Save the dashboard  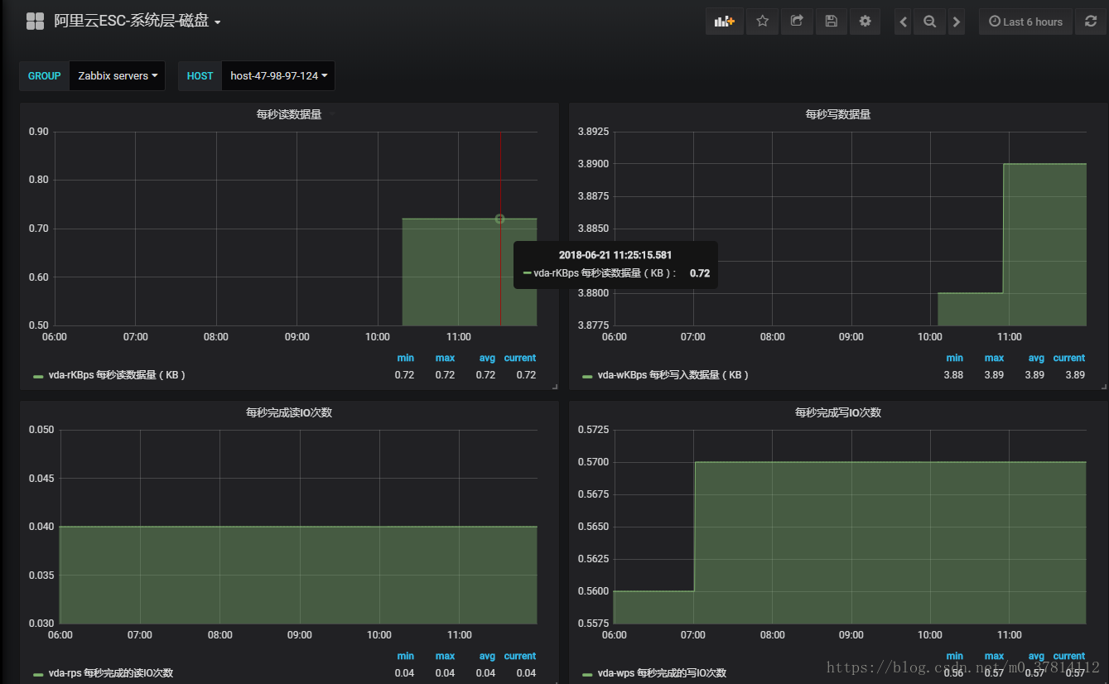click(832, 22)
